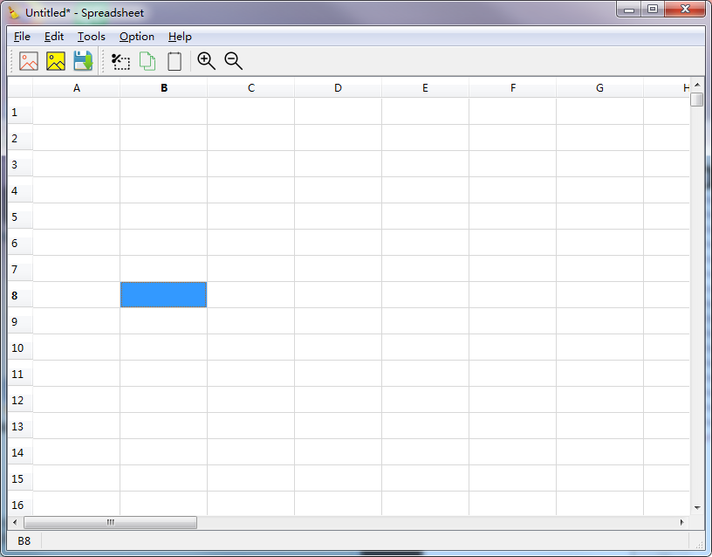Image resolution: width=712 pixels, height=557 pixels.
Task: Select column A header
Action: (x=76, y=88)
